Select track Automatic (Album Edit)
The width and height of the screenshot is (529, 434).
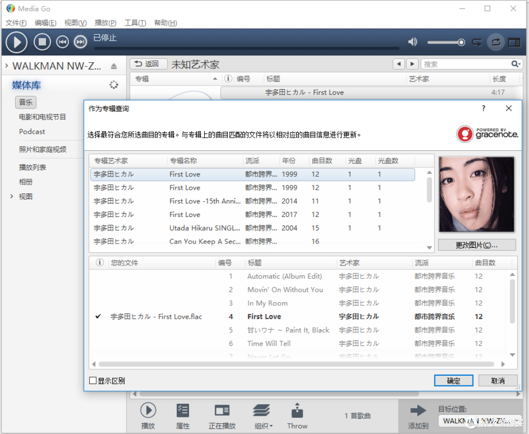285,276
